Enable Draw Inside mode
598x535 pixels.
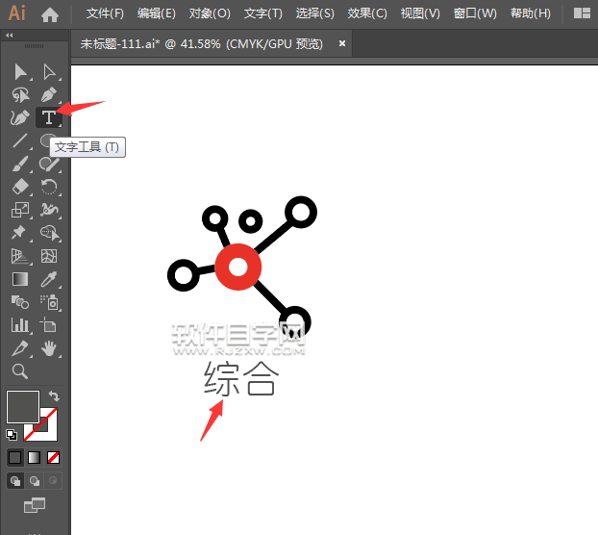click(53, 481)
